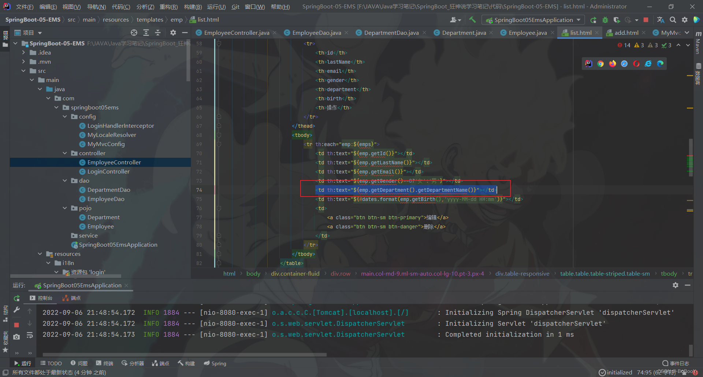
Task: Open Run tool window settings gear
Action: (676, 285)
